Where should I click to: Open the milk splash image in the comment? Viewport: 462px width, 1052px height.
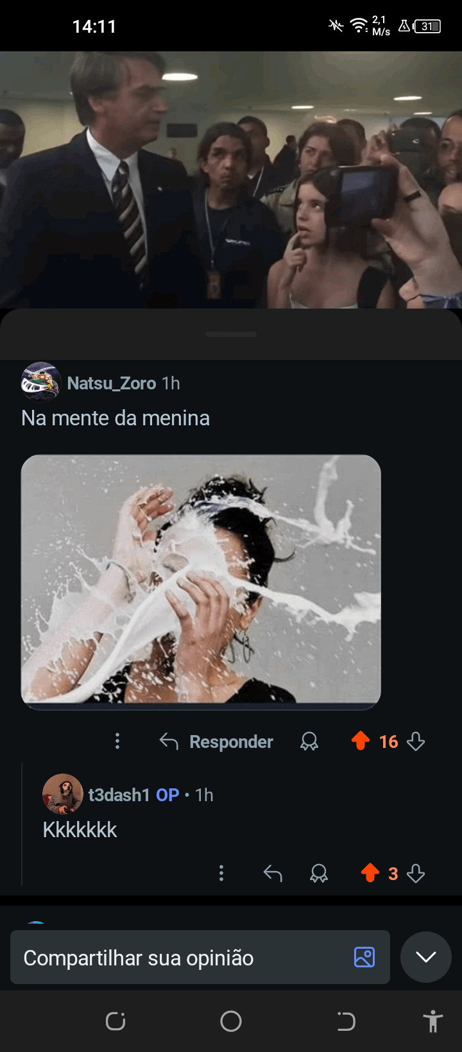click(x=201, y=579)
